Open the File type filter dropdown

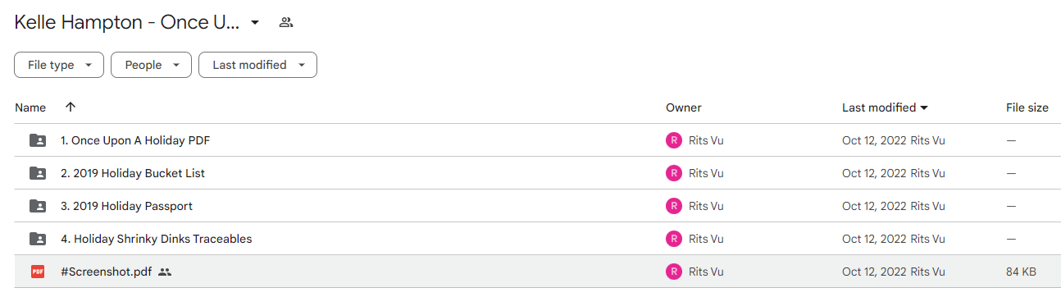point(59,65)
